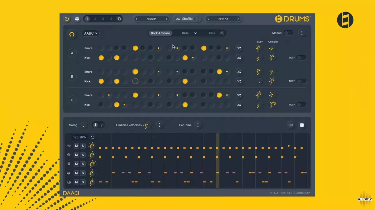Open the Rock Kit name selector
This screenshot has height=210, width=375.
(223, 19)
